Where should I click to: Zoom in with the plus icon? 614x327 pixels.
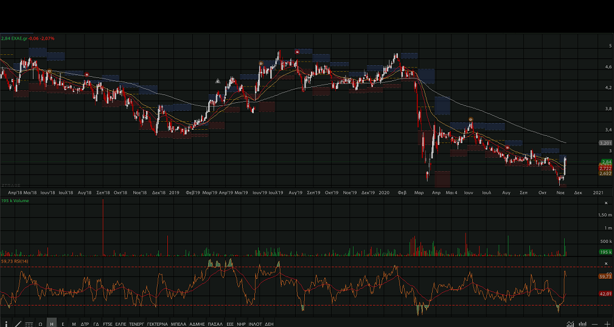coord(607,324)
